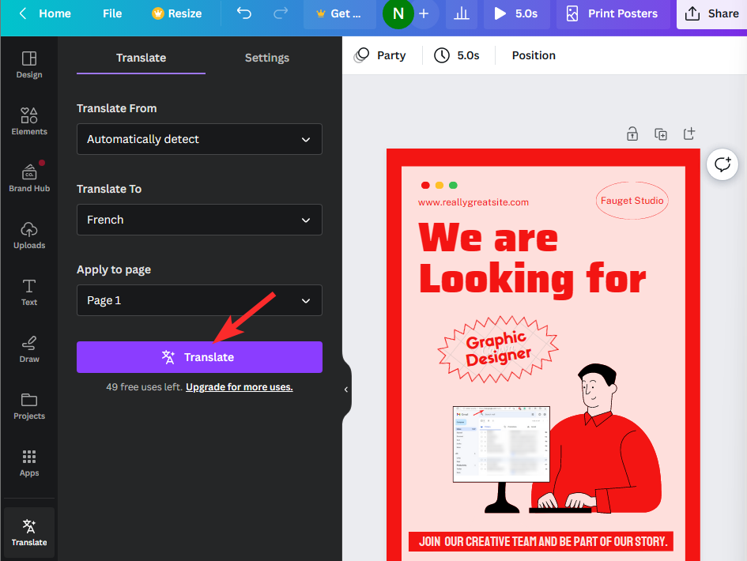Duplicate the page using copy icon

click(661, 134)
